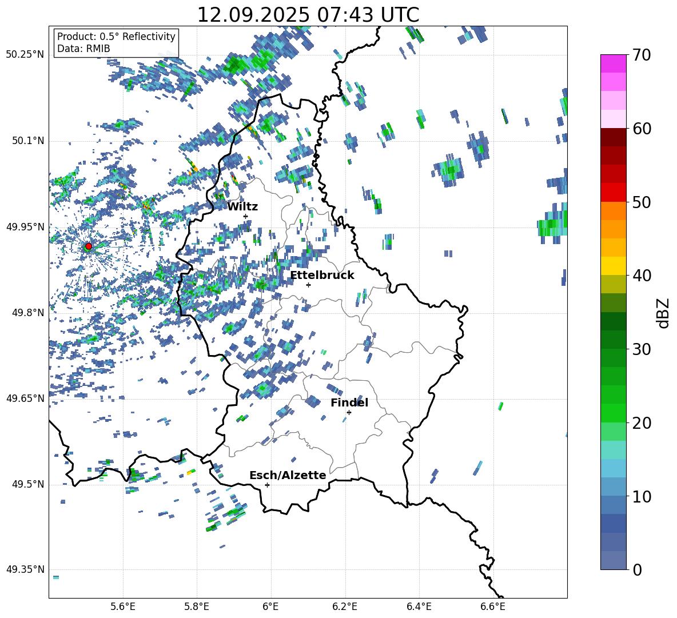Click the 50.1°N latitude label
Screen dimensions: 677x618
pyautogui.click(x=27, y=141)
